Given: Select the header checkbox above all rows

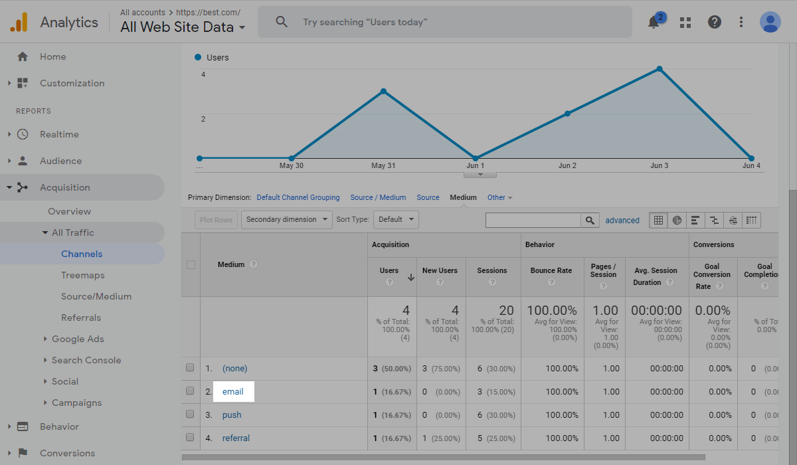Looking at the screenshot, I should click(190, 264).
